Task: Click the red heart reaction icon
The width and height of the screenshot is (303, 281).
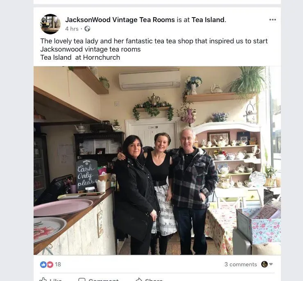Action: pos(50,264)
